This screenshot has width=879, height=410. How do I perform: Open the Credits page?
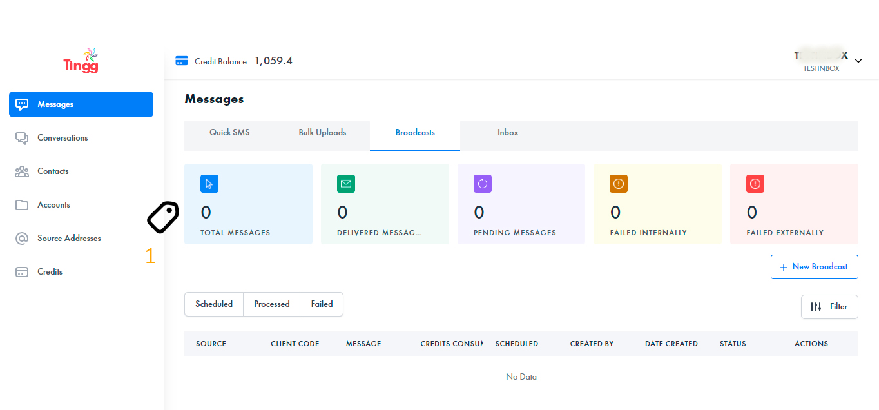click(x=81, y=272)
